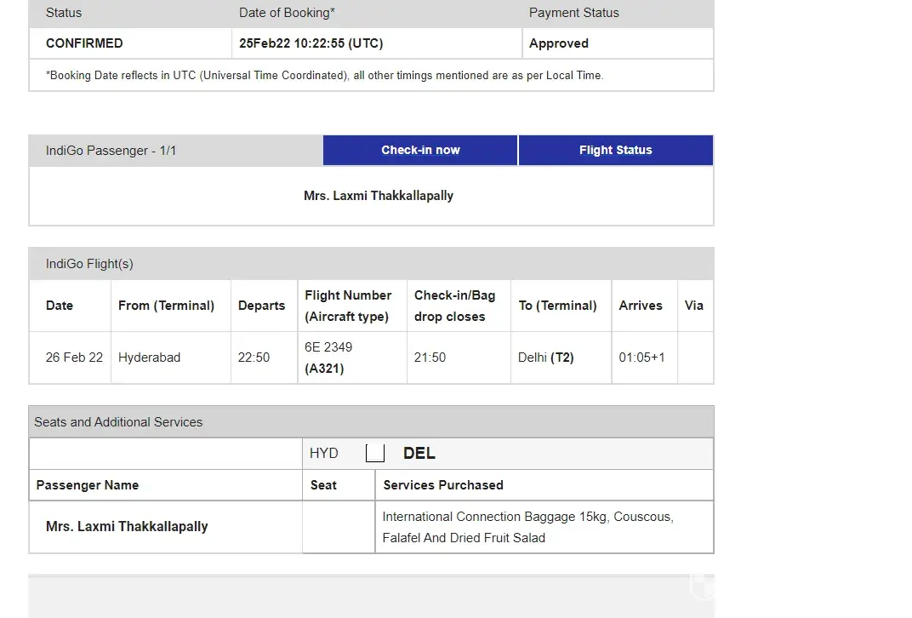Screen dimensions: 912x618
Task: Click the faint watermark logo at bottom right
Action: [702, 587]
